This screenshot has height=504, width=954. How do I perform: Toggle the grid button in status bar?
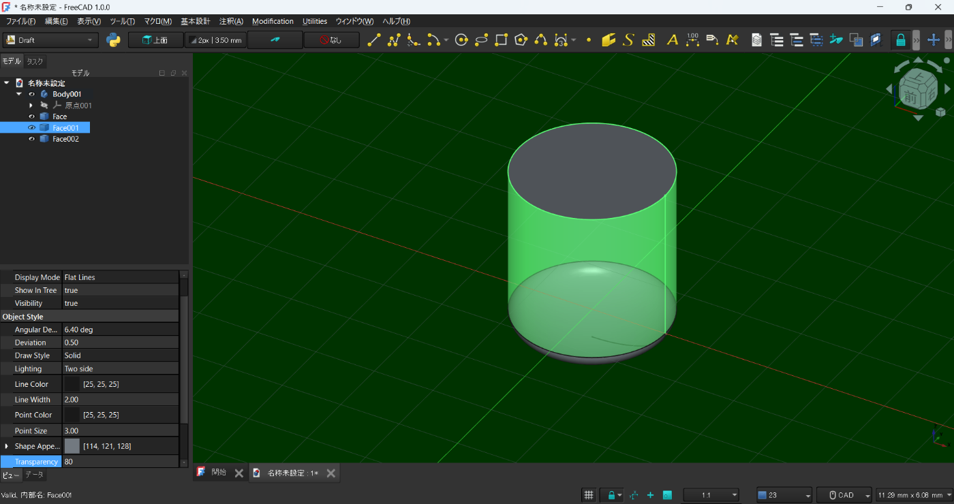tap(589, 495)
